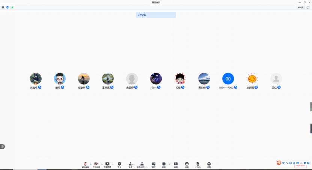Open the Chat panel
The width and height of the screenshot is (312, 170).
point(154,164)
